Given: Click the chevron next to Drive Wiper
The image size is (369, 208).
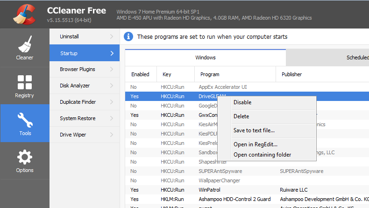Looking at the screenshot, I should 112,135.
